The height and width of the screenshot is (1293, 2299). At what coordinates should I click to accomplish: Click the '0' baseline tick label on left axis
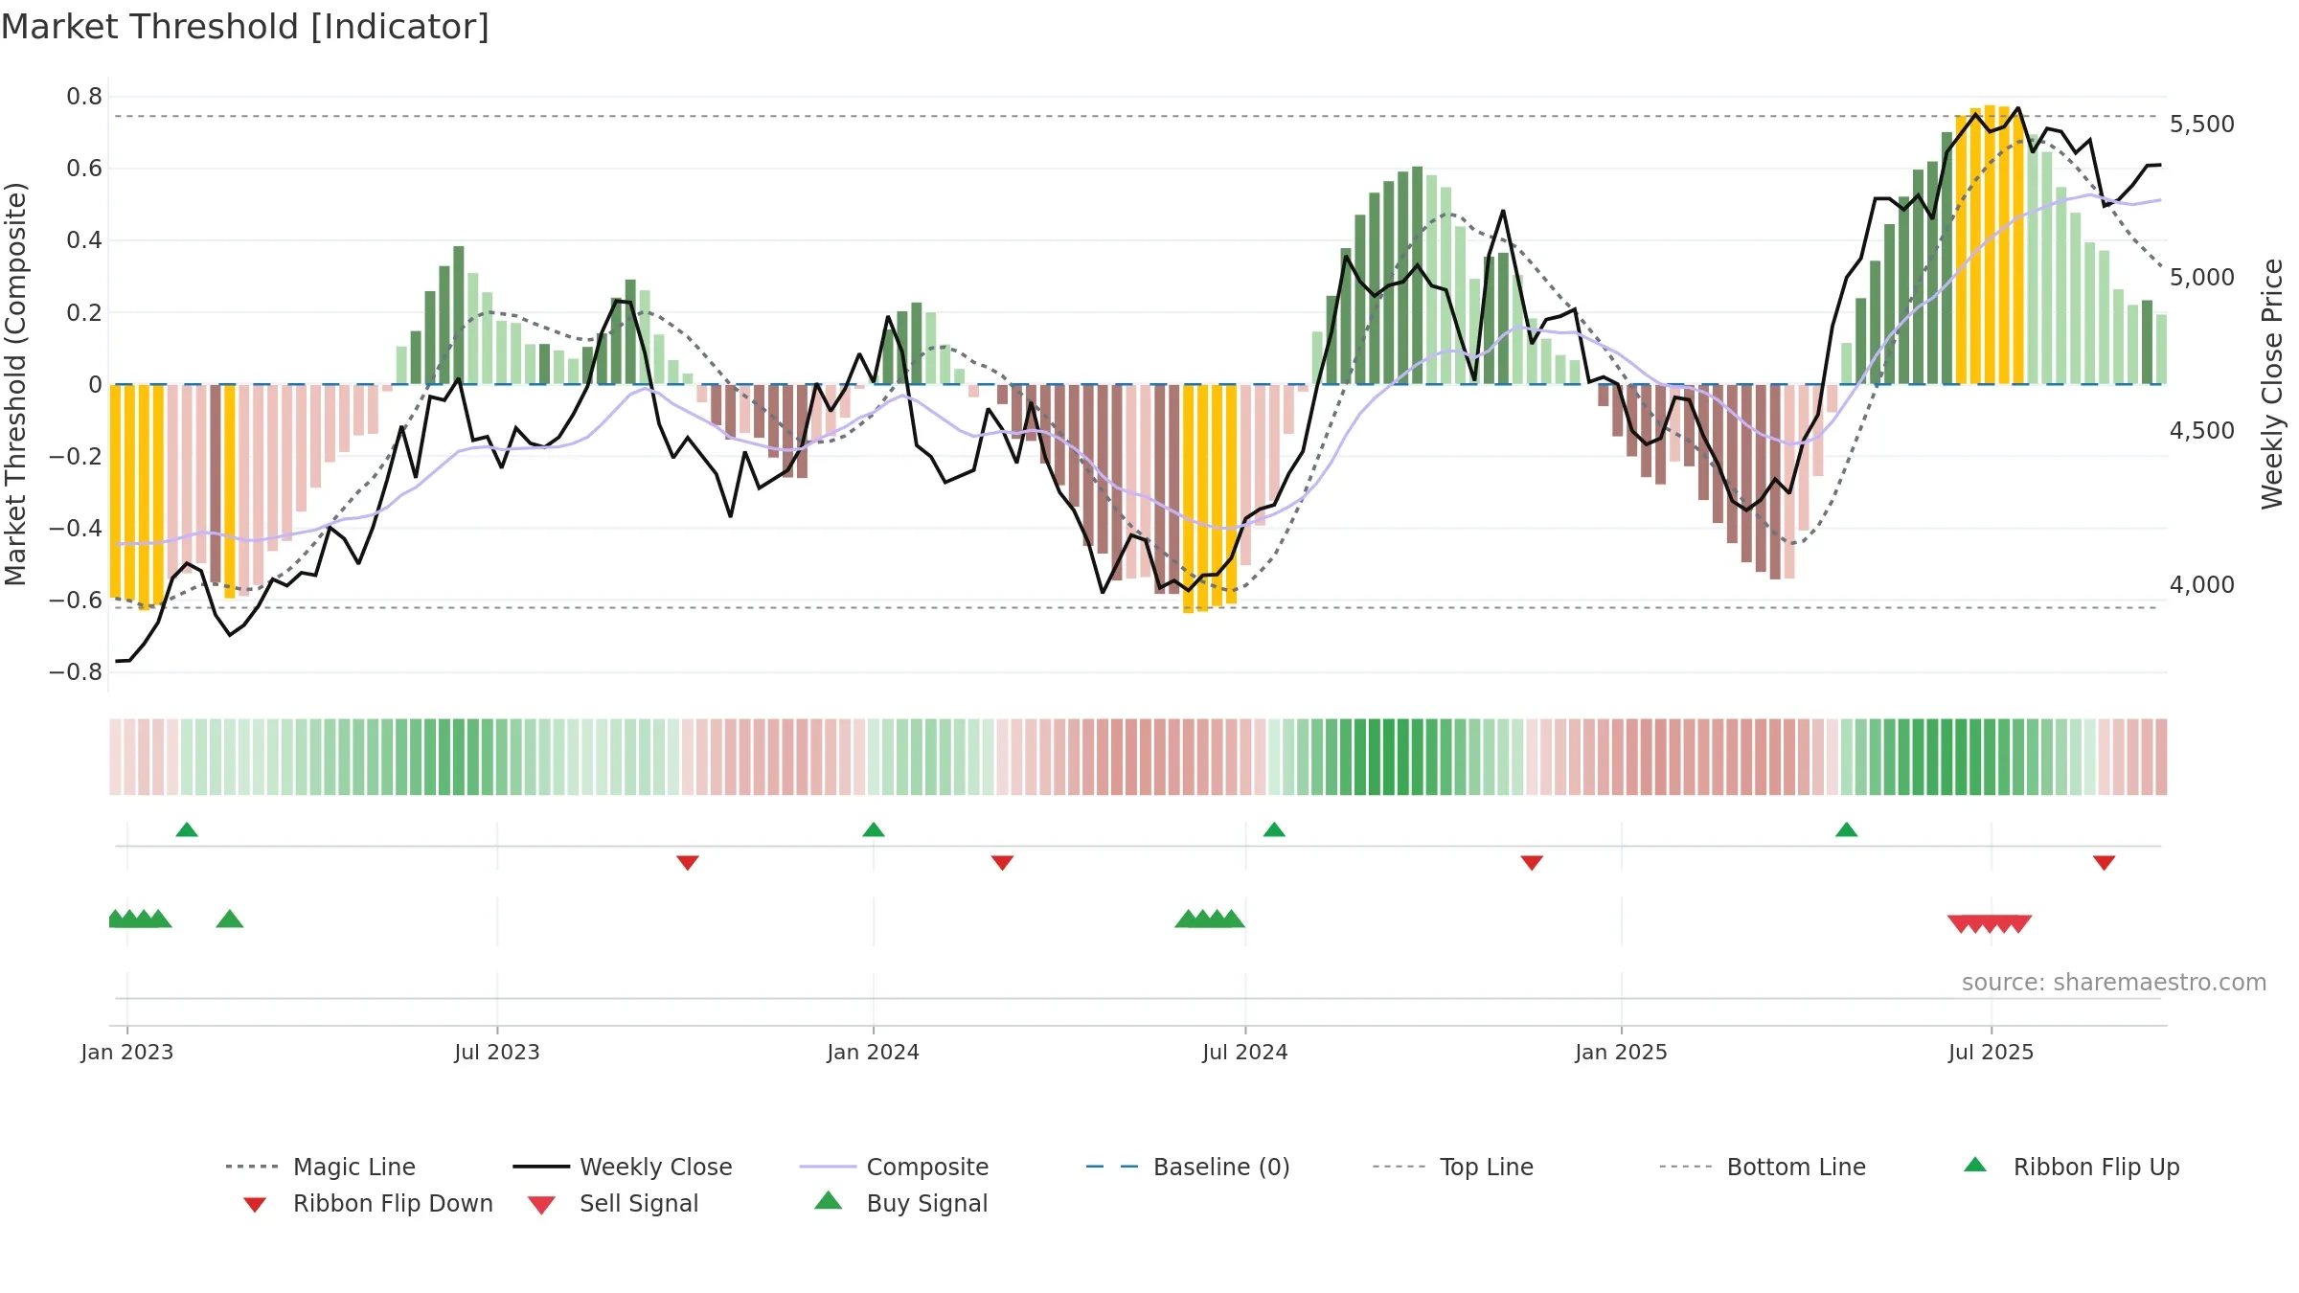pos(96,385)
